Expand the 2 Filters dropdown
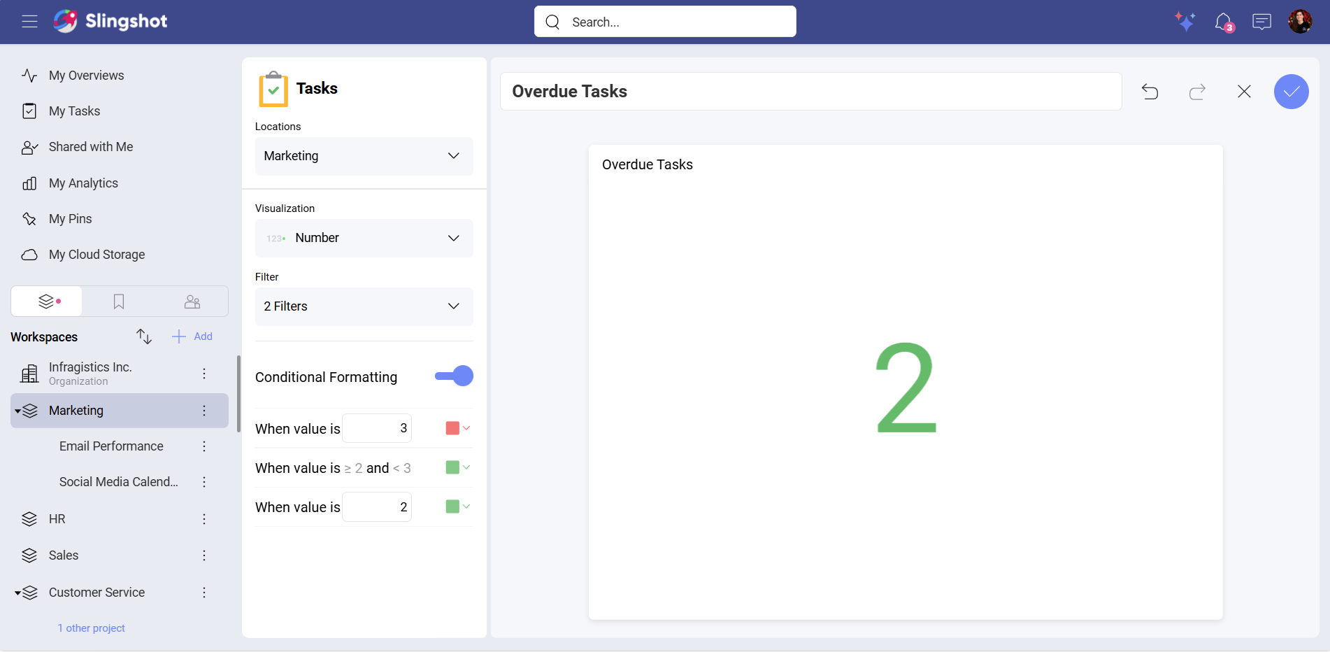The height and width of the screenshot is (652, 1330). click(364, 306)
